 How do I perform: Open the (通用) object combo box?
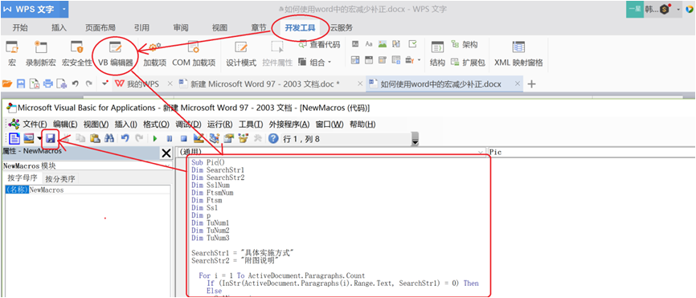(x=330, y=152)
